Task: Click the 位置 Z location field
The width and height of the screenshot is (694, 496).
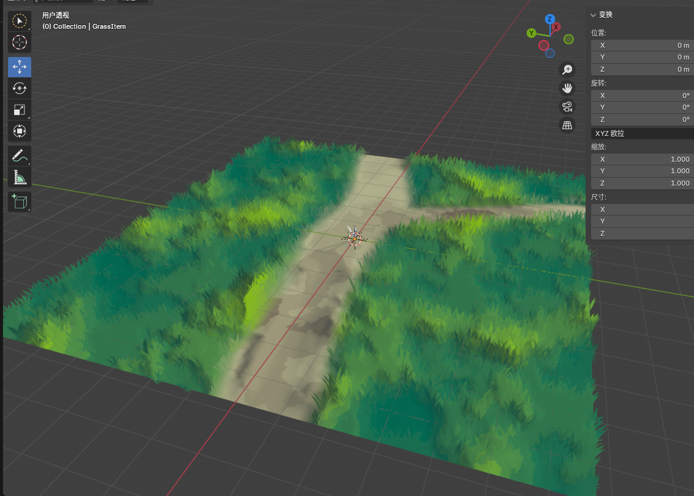Action: [642, 69]
